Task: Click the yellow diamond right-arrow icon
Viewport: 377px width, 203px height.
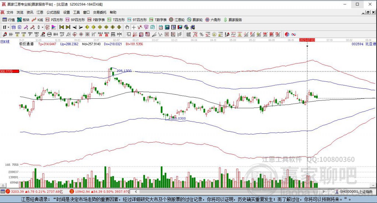Action: tap(94, 27)
